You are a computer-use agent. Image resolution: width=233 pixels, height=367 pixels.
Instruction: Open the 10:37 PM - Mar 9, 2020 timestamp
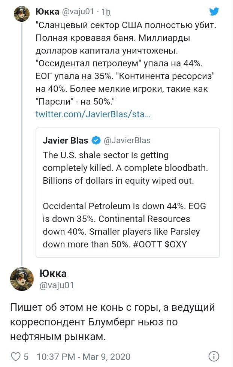click(x=84, y=357)
